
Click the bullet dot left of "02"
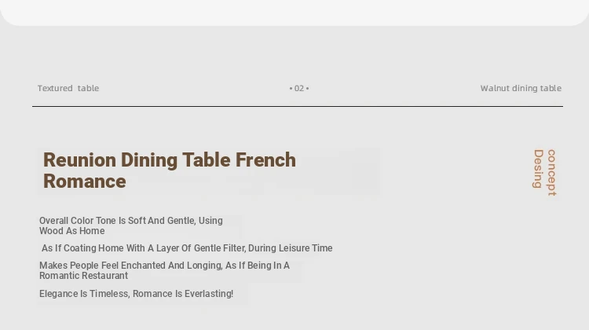point(291,88)
